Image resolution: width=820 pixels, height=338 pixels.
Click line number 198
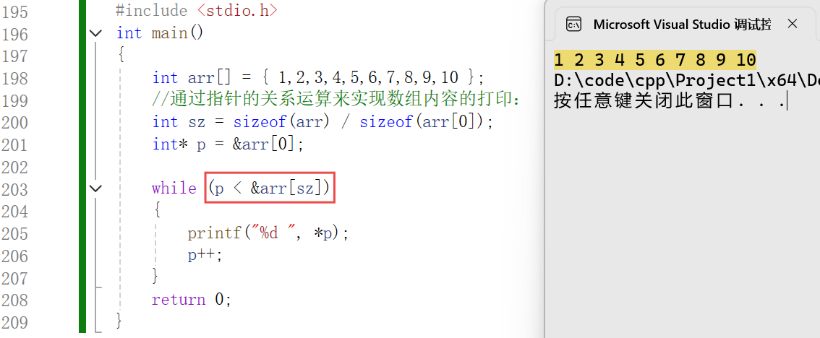(14, 78)
